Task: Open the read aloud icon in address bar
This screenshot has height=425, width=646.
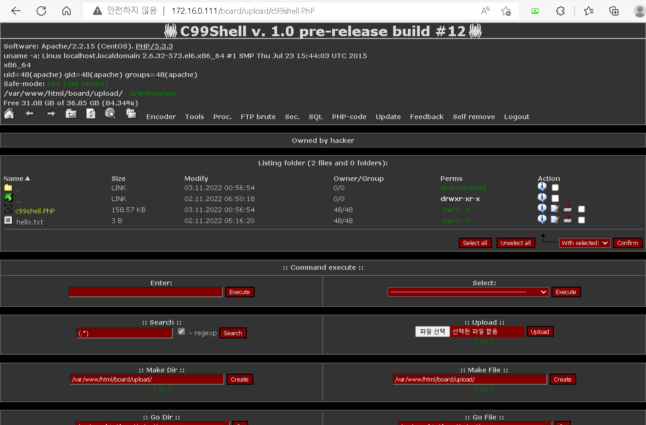Action: pyautogui.click(x=485, y=11)
